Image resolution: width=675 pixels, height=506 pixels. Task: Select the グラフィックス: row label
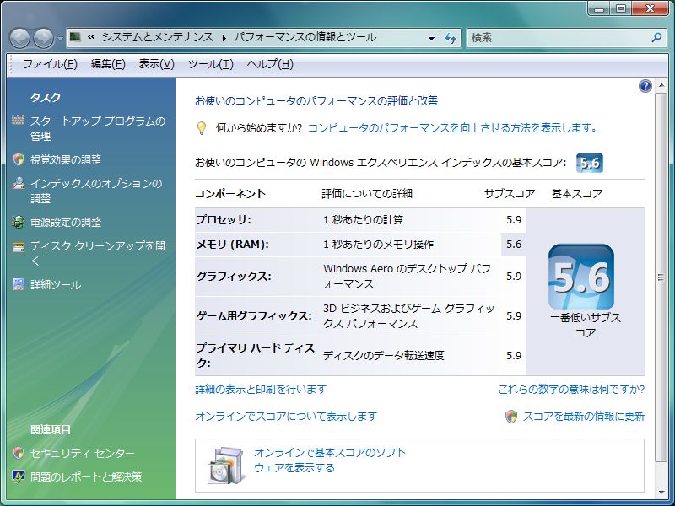pos(234,276)
